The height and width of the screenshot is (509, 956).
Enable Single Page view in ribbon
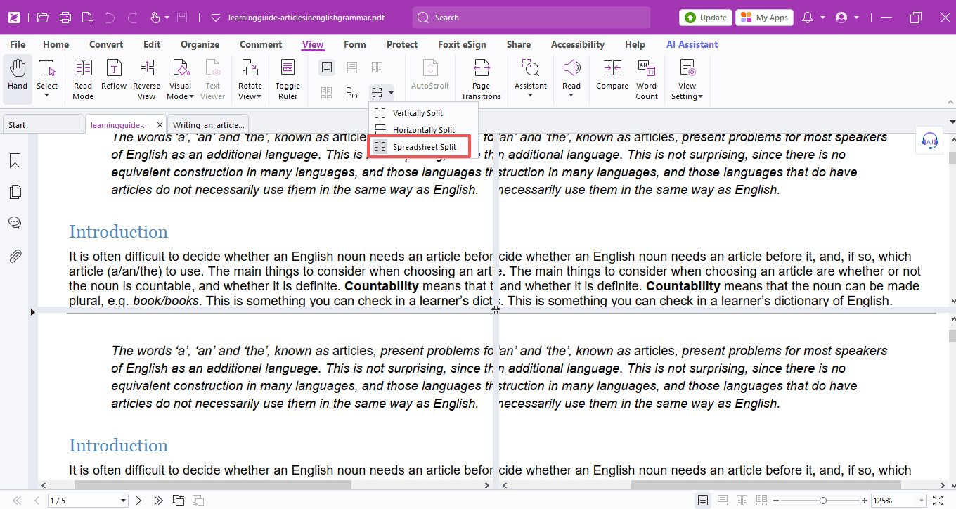click(x=326, y=67)
